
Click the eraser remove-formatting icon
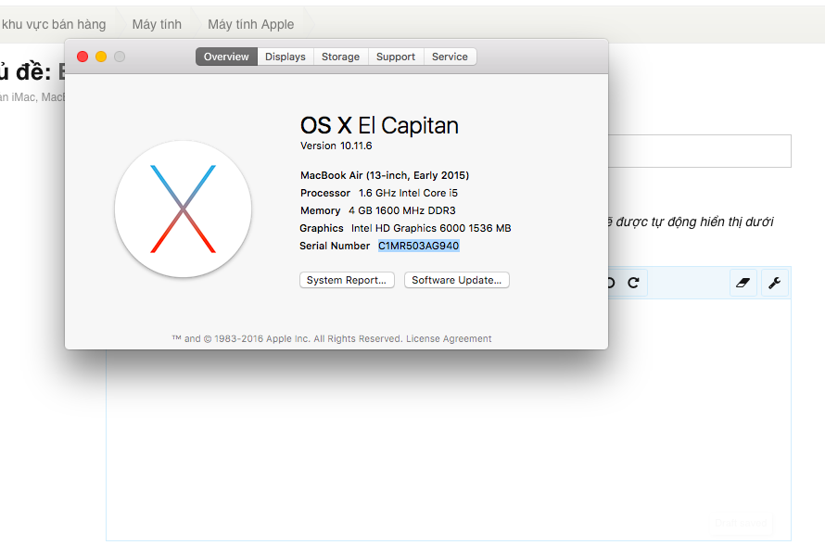(744, 283)
